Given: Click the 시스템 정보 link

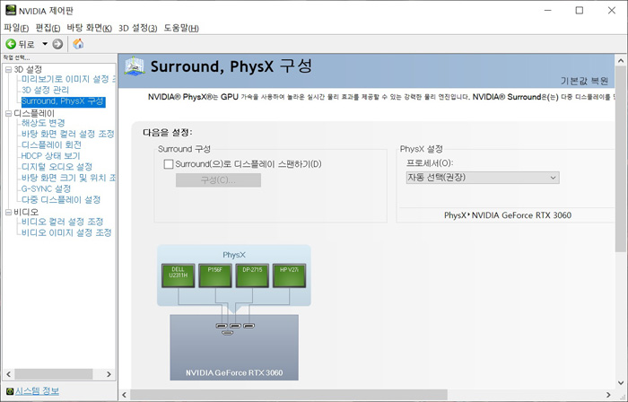Looking at the screenshot, I should [x=37, y=391].
